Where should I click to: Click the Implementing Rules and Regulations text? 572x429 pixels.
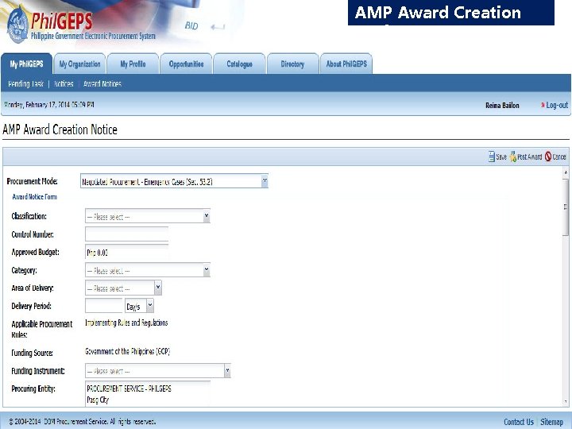tap(126, 323)
